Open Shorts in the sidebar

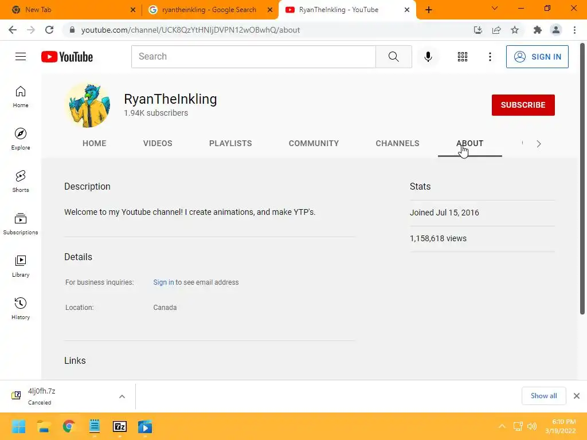pyautogui.click(x=21, y=182)
